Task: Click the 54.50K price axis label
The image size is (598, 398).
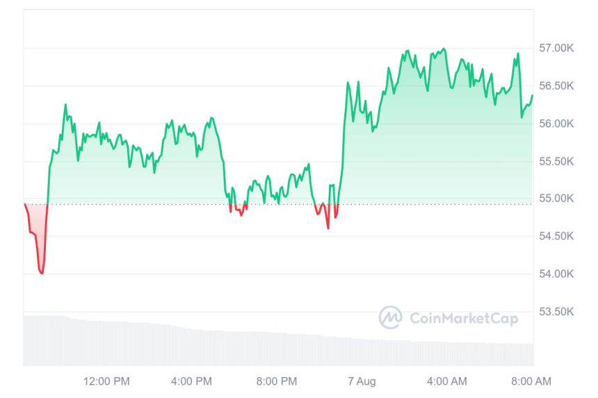Action: 556,236
